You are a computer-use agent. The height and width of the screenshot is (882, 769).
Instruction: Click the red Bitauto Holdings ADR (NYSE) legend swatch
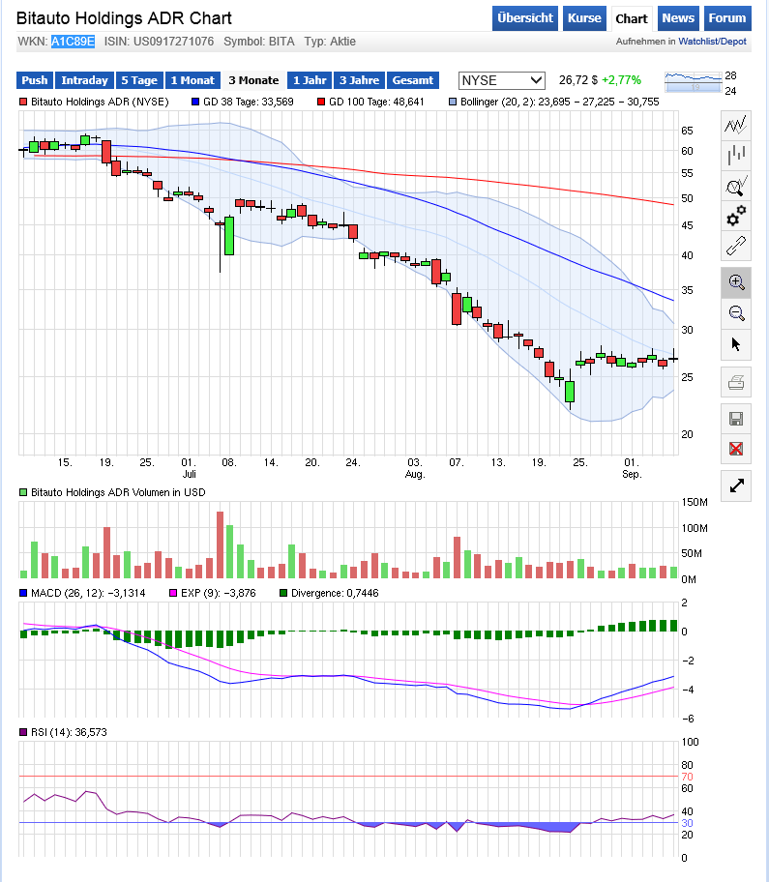coord(23,102)
